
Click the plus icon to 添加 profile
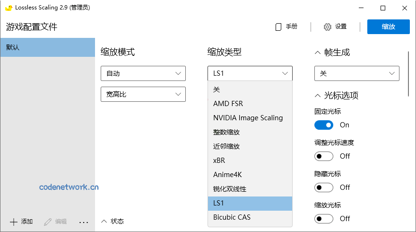tap(13, 222)
